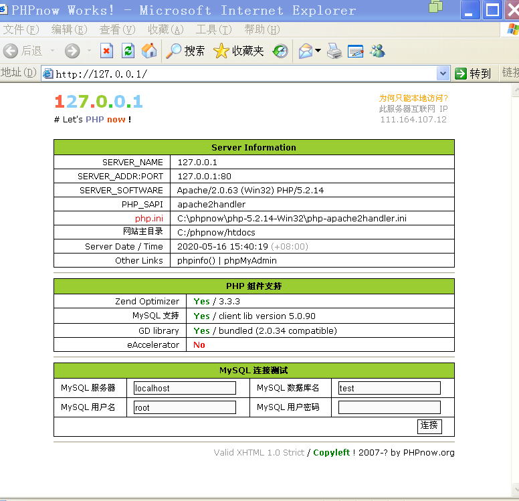This screenshot has width=519, height=501.
Task: Click the Server Information header
Action: tap(254, 147)
